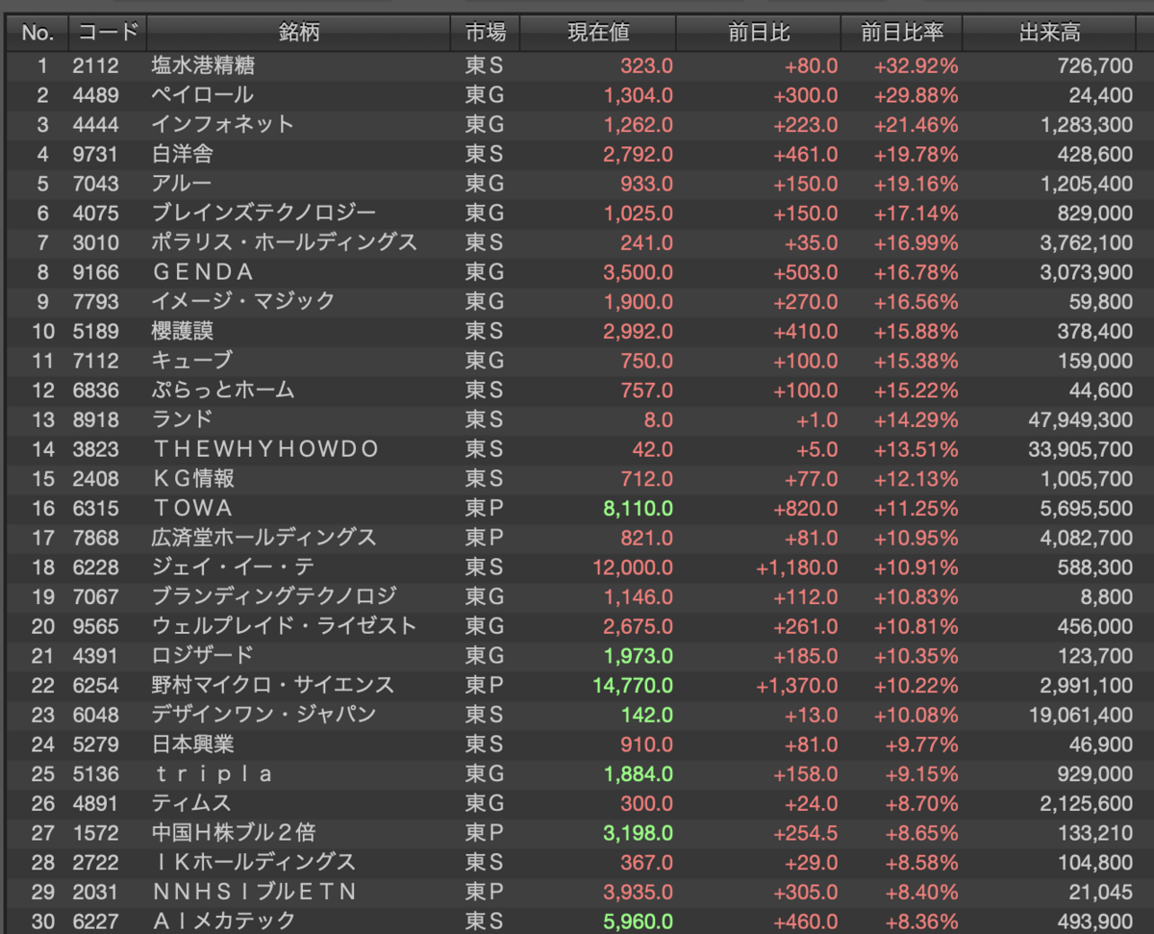Click stock code 4489
This screenshot has width=1154, height=934.
(x=95, y=95)
